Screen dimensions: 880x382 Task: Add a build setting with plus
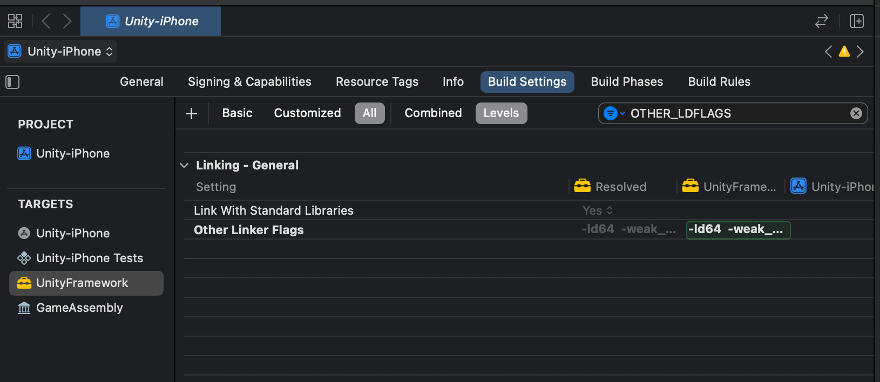click(191, 113)
